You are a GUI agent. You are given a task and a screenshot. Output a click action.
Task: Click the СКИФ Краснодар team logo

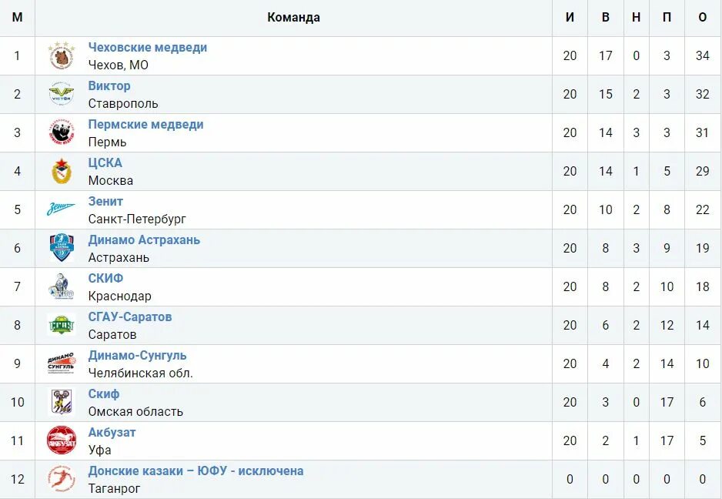(x=62, y=286)
